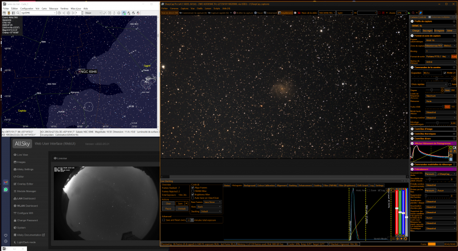
Task: Click the NGC 6946 label on the sky chart
Action: pos(89,72)
